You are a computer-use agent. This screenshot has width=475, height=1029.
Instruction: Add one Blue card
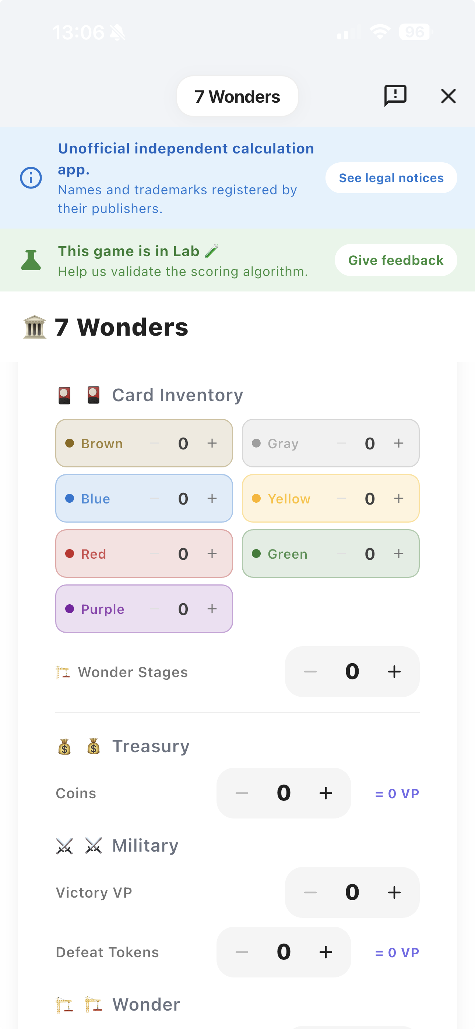click(212, 498)
